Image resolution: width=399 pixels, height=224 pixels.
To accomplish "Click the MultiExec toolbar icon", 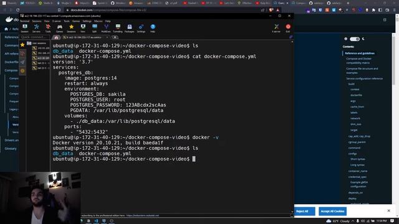I will (x=106, y=28).
